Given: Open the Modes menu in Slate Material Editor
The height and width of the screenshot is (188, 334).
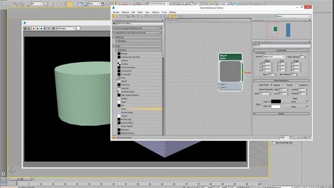Looking at the screenshot, I should point(116,12).
